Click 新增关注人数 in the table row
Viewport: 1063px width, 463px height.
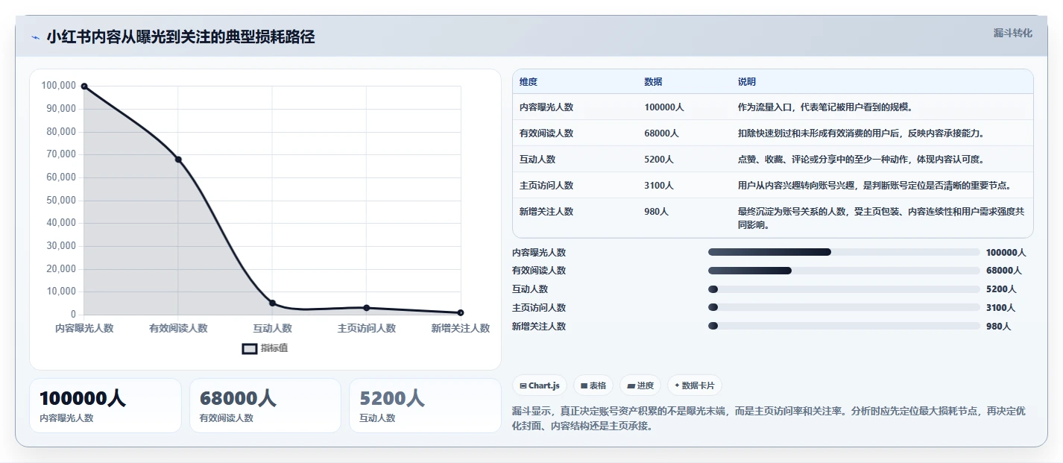click(546, 212)
